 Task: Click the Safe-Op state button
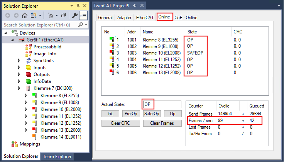152,114
